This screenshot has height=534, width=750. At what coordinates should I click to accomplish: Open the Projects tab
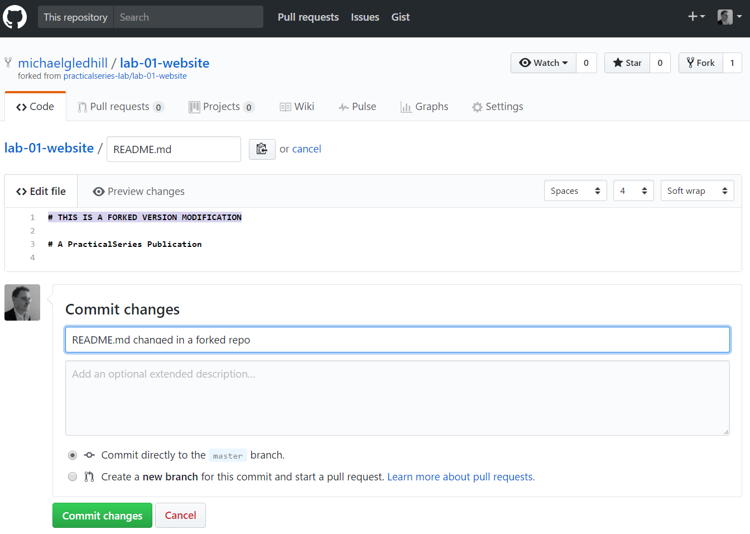tap(222, 107)
